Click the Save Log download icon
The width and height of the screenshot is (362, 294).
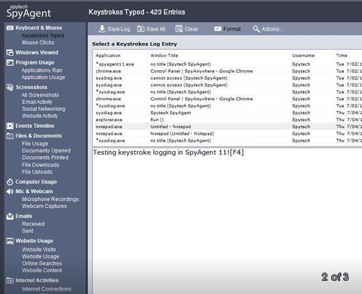(x=102, y=29)
